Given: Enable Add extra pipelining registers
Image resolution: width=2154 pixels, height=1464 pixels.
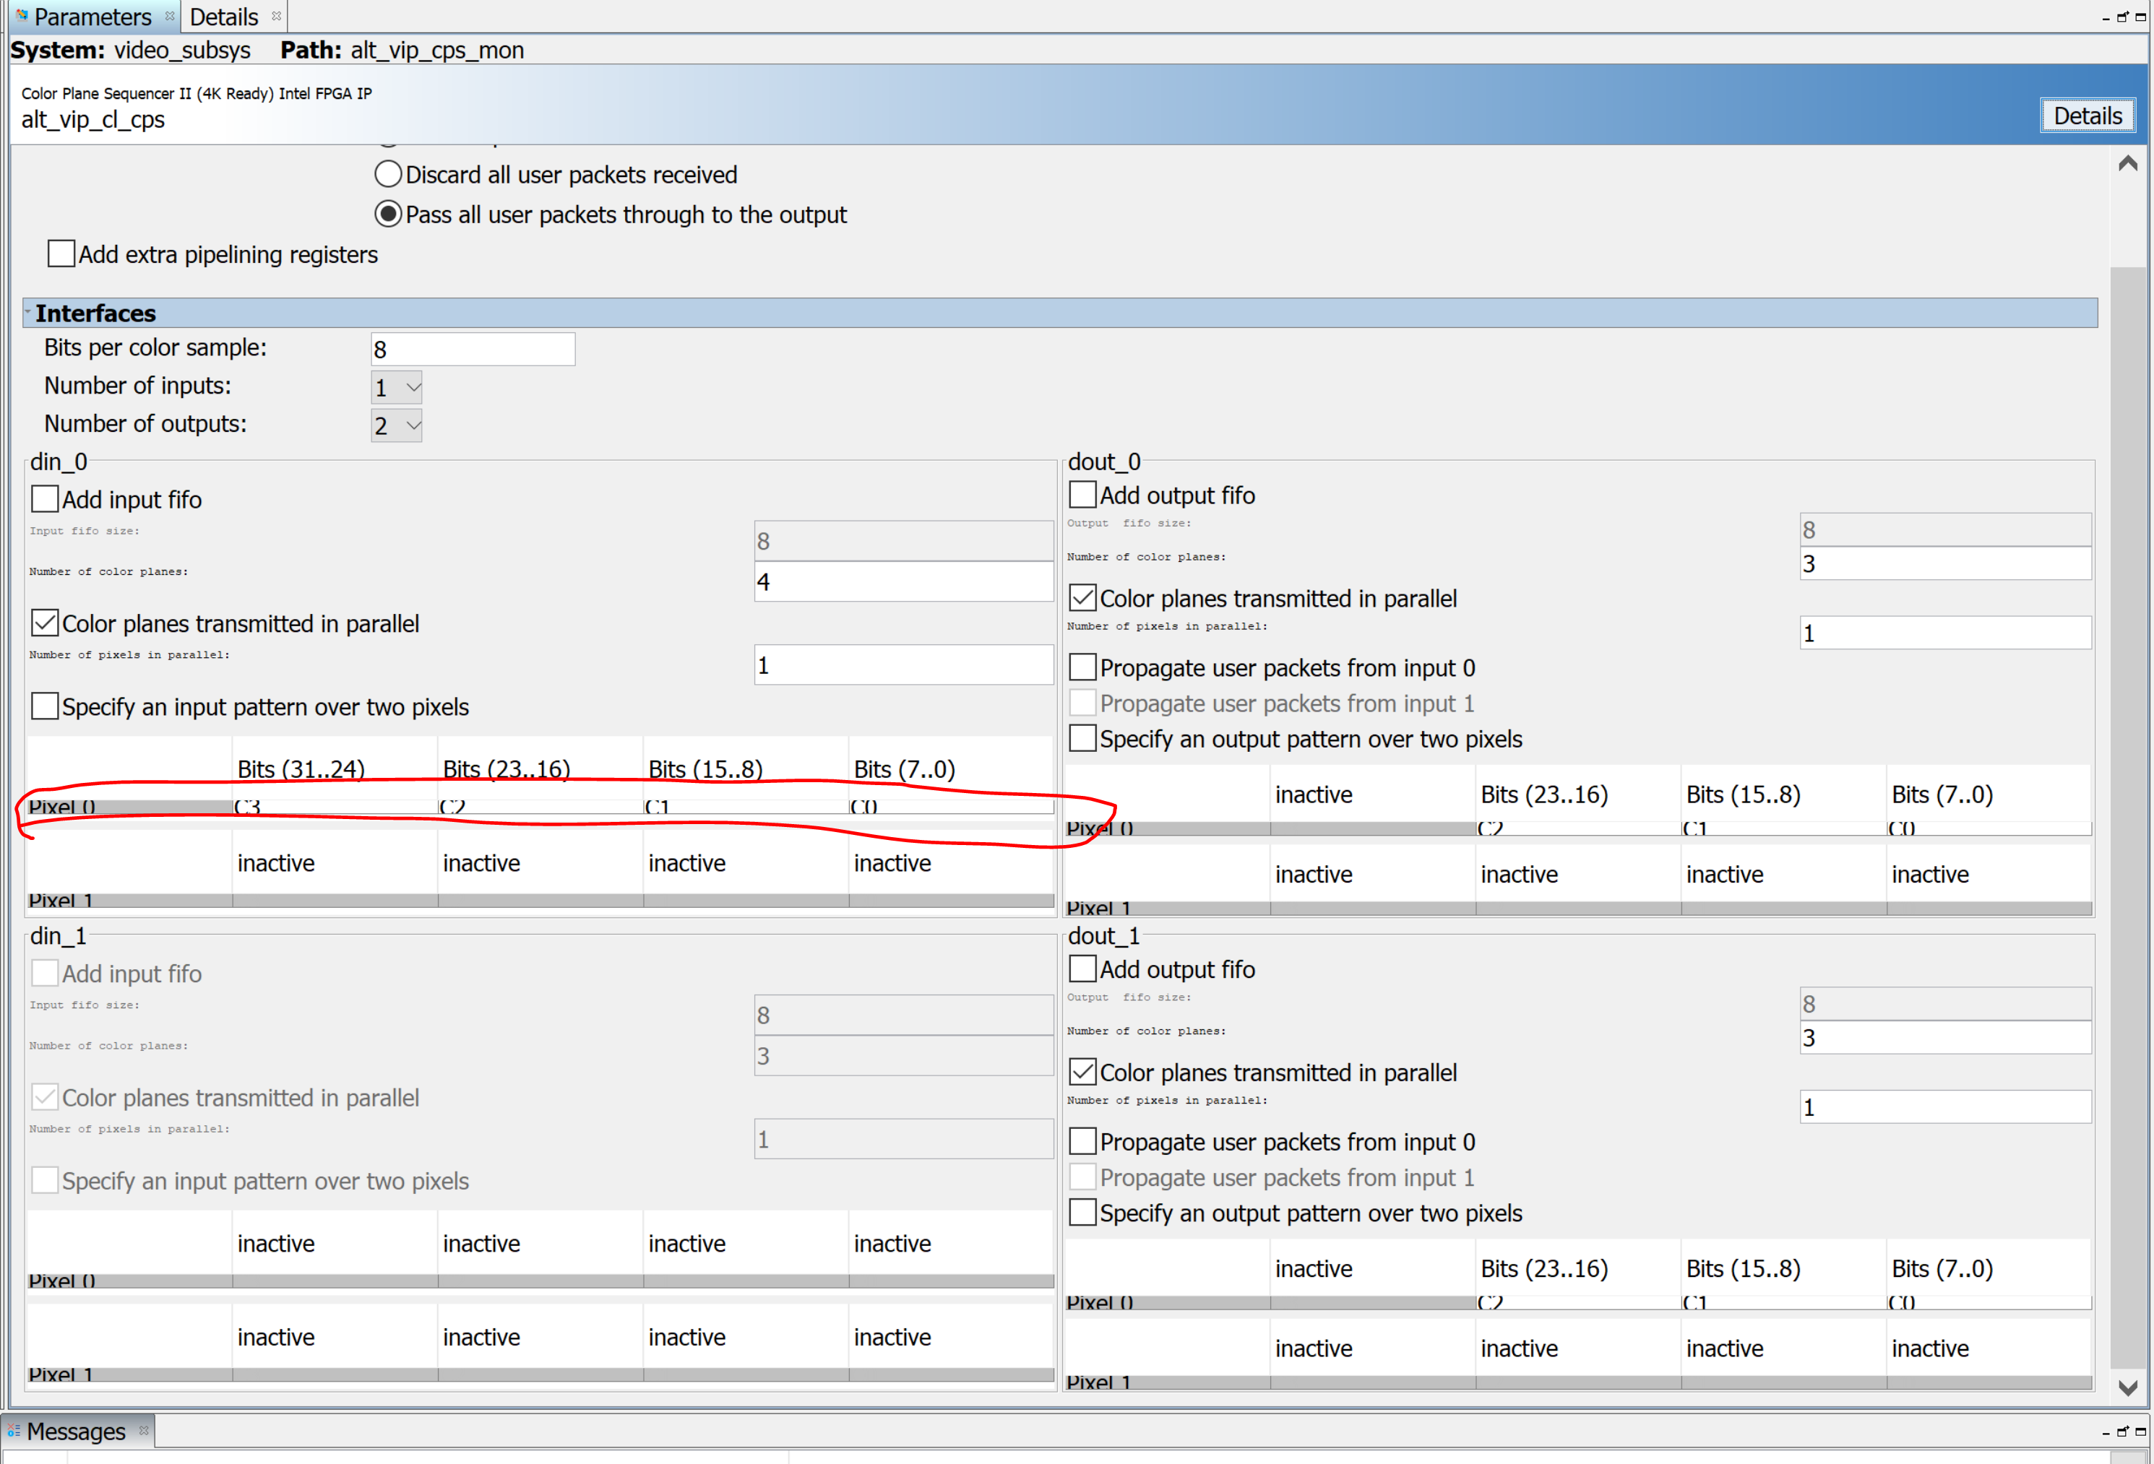Looking at the screenshot, I should (x=61, y=254).
